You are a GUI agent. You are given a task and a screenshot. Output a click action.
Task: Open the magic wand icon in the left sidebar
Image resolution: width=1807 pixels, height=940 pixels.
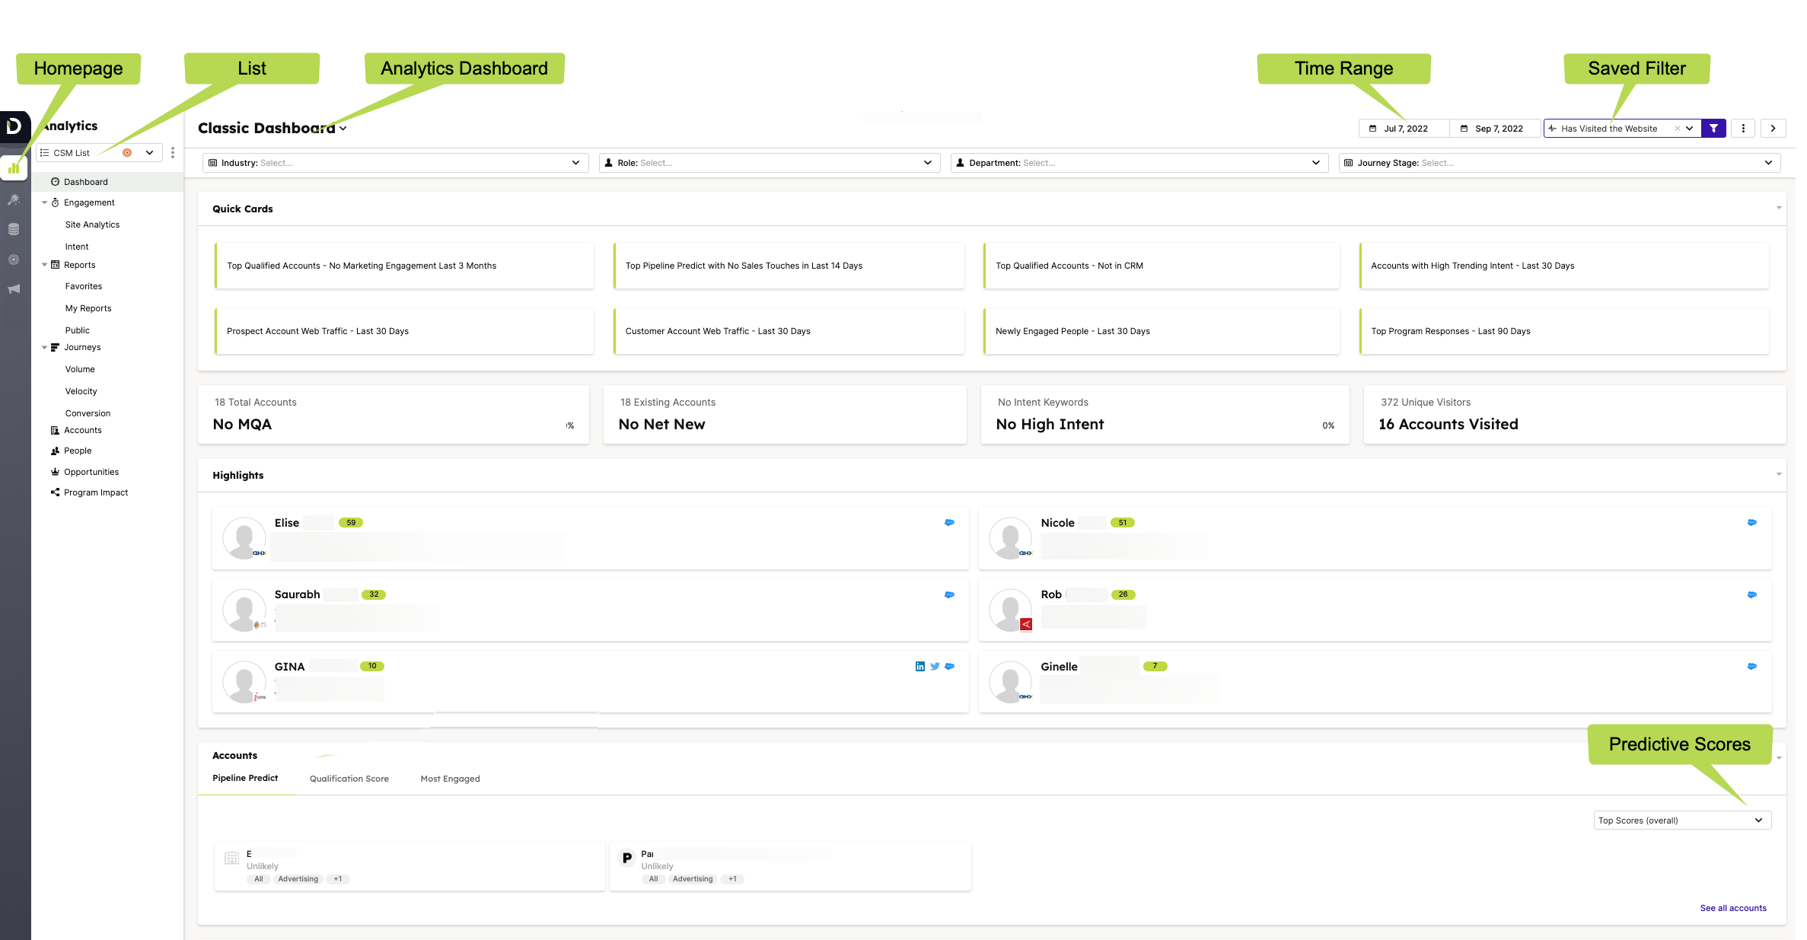14,199
